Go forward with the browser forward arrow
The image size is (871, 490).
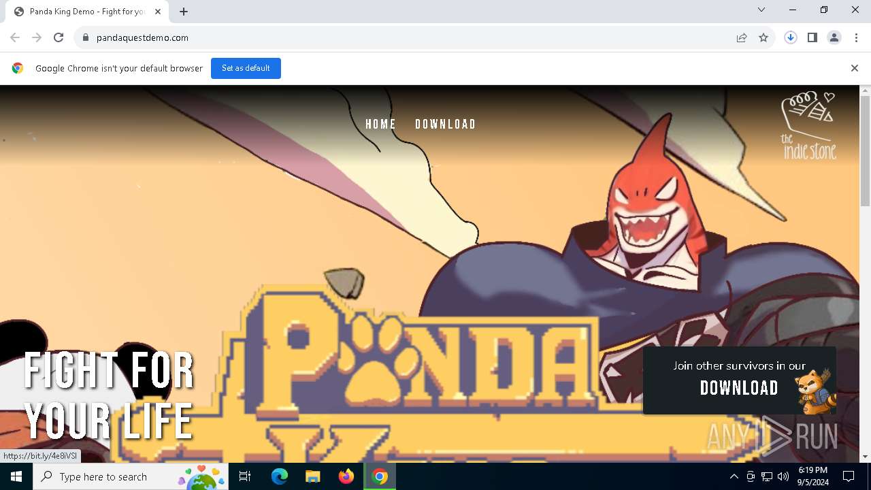(x=37, y=37)
